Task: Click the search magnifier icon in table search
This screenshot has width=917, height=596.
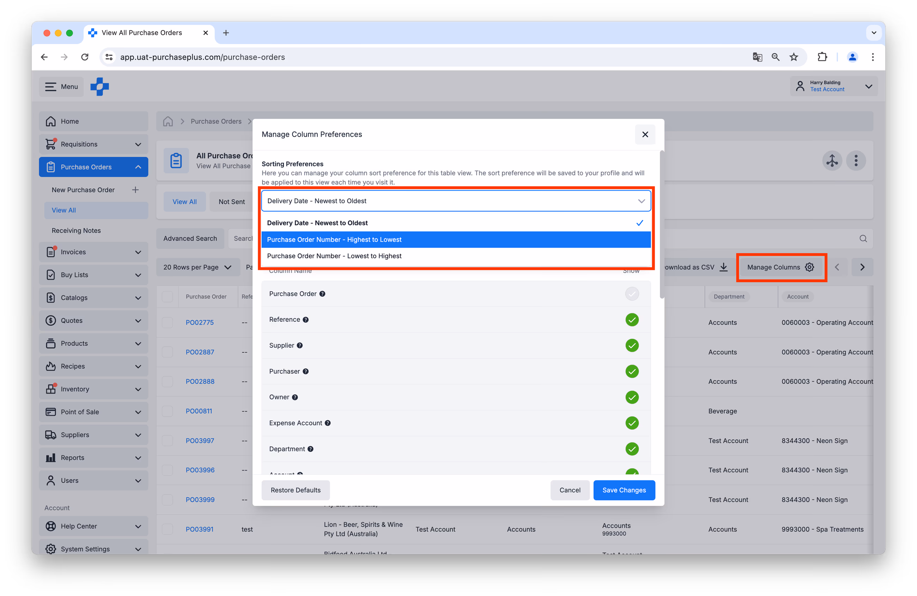Action: [863, 238]
